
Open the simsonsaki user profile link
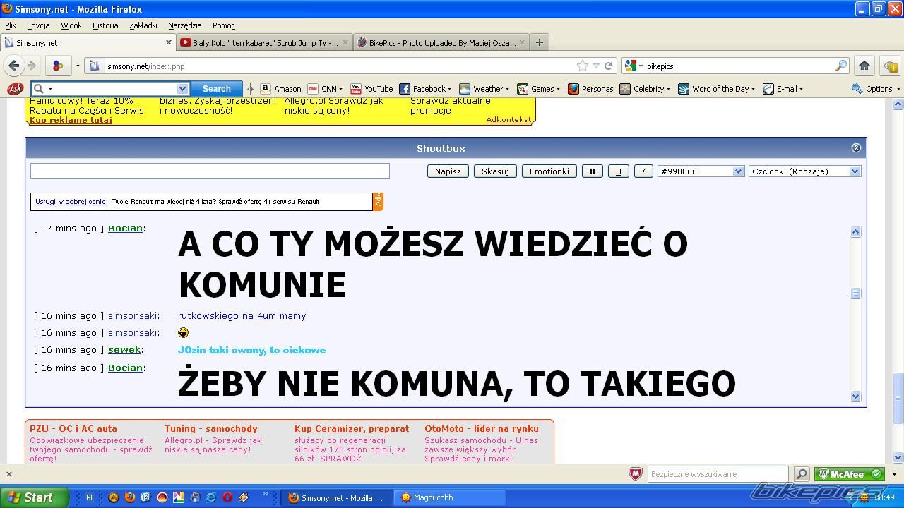pyautogui.click(x=132, y=315)
